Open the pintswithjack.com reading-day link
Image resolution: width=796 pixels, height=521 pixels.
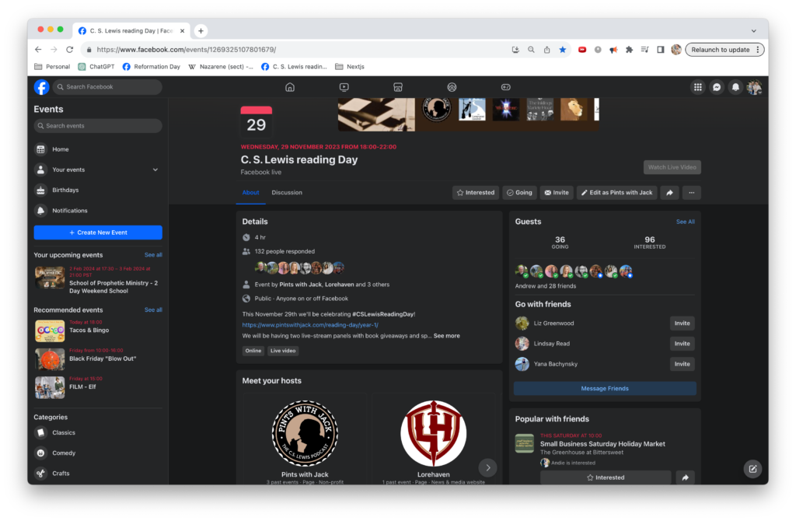click(x=310, y=325)
